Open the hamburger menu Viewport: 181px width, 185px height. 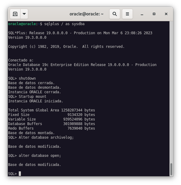coord(127,14)
